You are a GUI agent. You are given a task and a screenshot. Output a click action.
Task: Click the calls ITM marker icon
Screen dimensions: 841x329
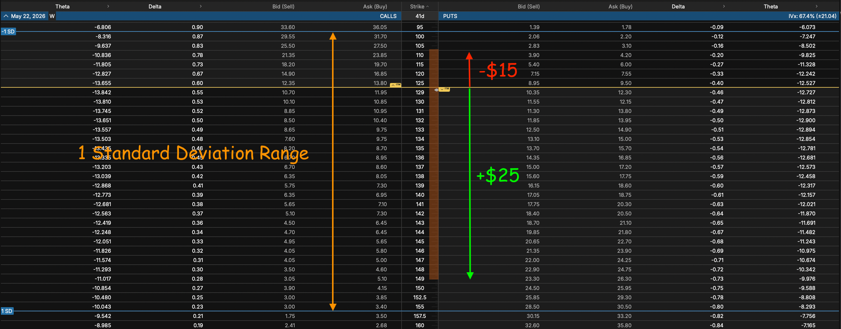click(x=396, y=85)
